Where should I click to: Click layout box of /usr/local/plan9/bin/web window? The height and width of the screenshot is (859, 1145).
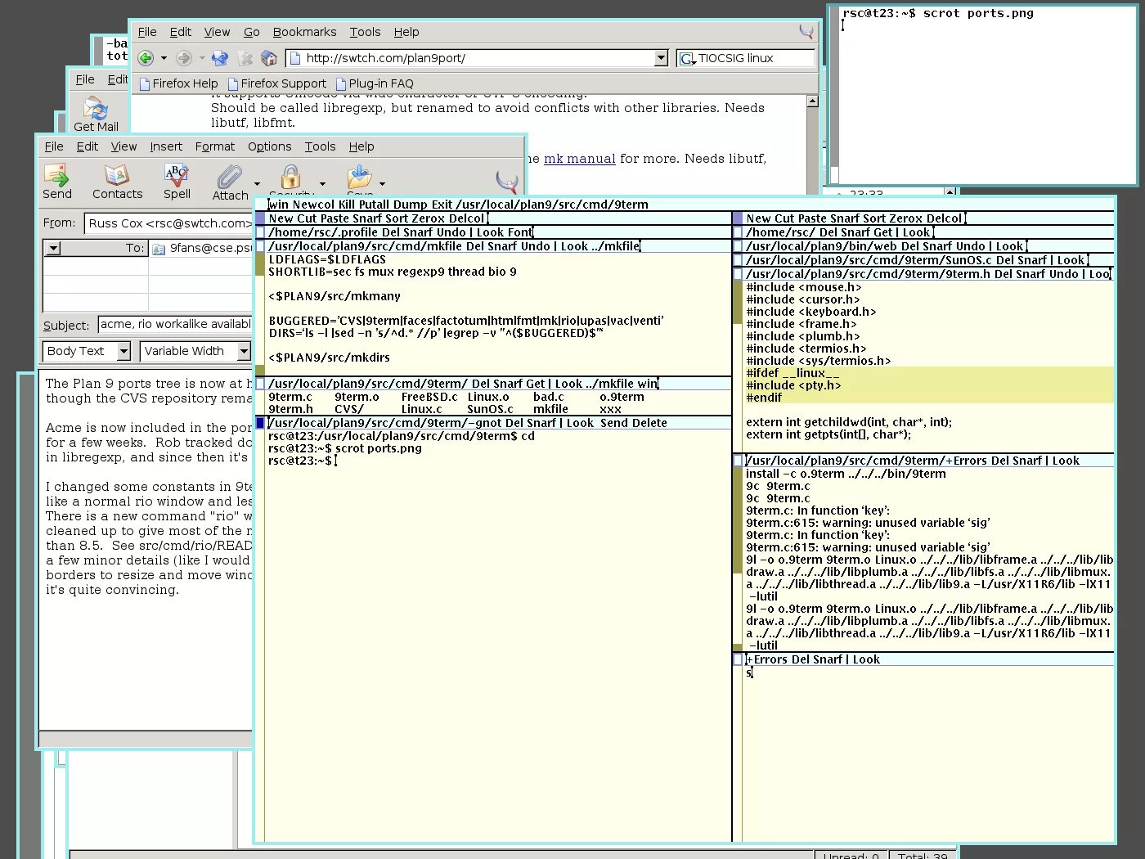point(738,246)
